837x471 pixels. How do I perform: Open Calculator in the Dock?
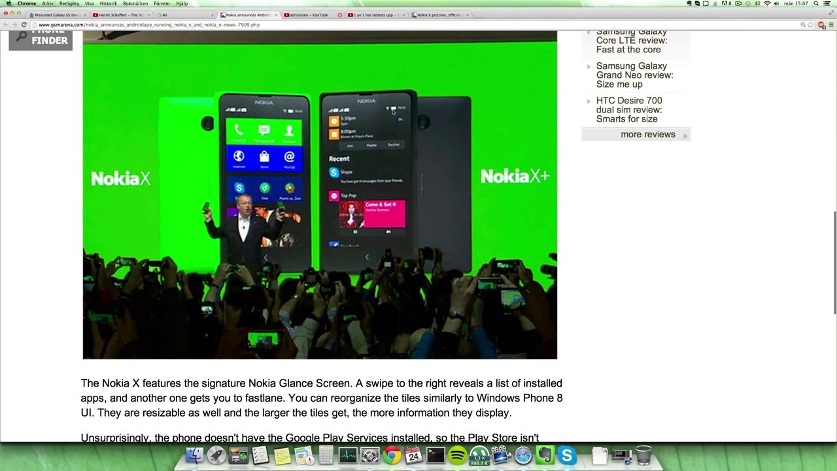pos(326,455)
